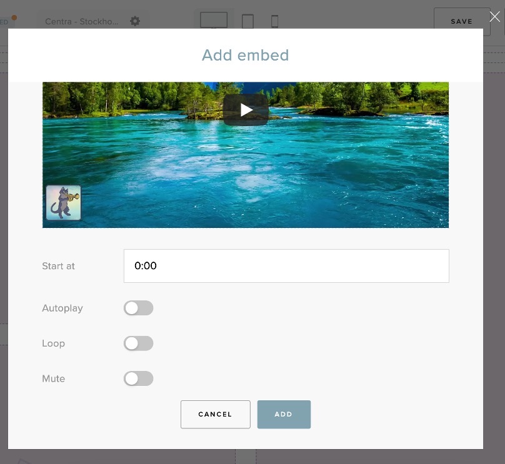Enable the Autoplay toggle
The image size is (505, 464).
[x=139, y=308]
